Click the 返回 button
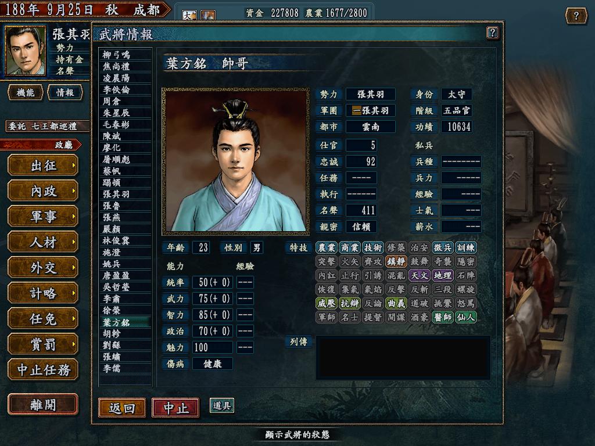 pos(122,408)
